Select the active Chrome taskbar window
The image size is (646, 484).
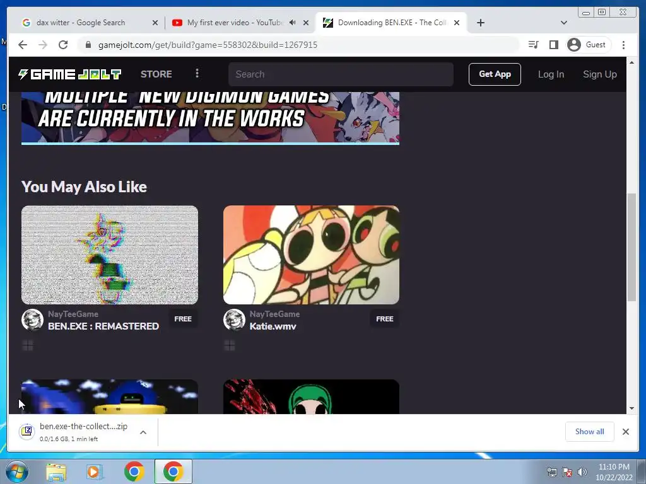[x=173, y=471]
